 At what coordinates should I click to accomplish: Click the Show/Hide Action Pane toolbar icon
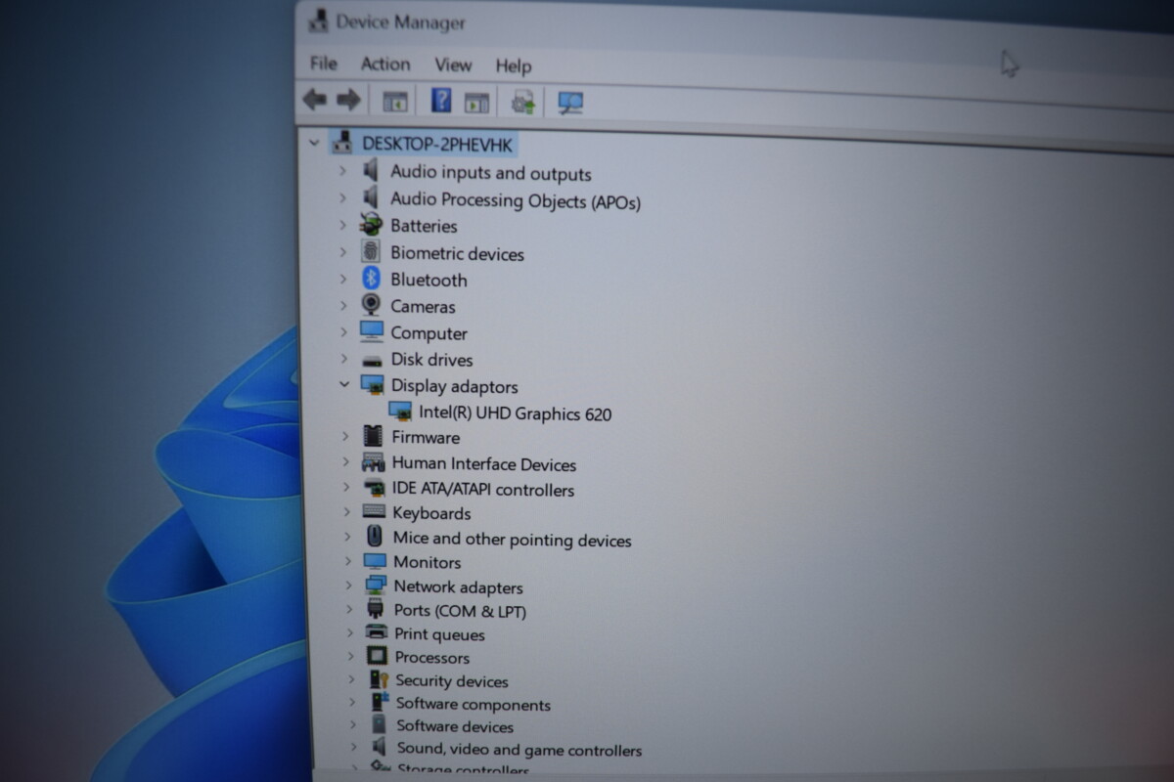(x=476, y=102)
